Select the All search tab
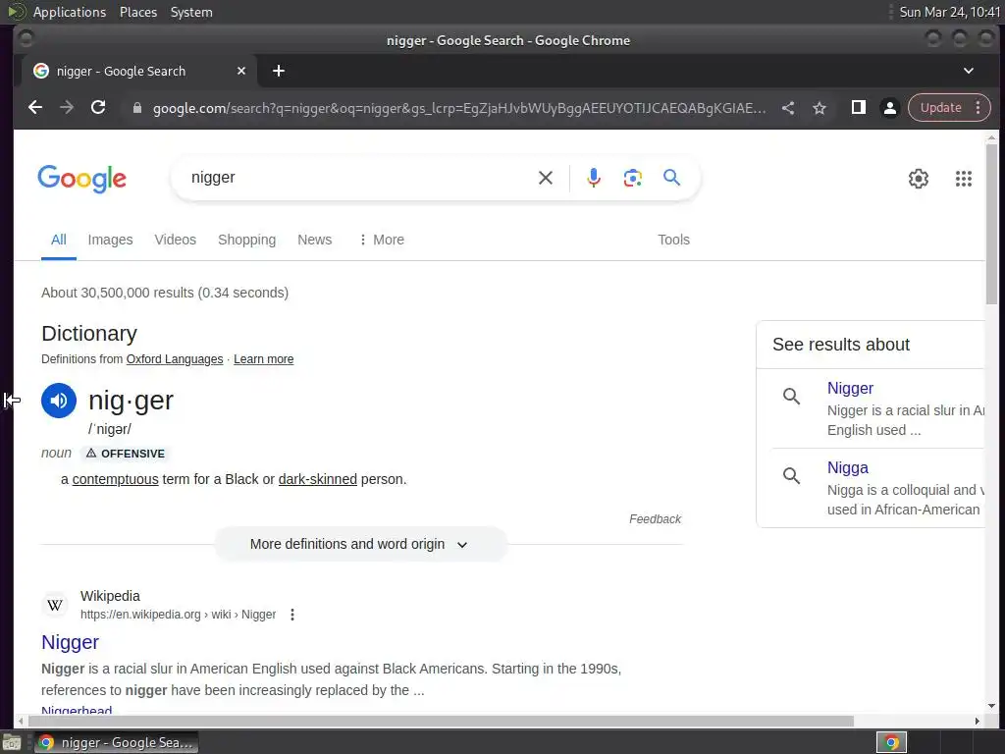 coord(58,240)
